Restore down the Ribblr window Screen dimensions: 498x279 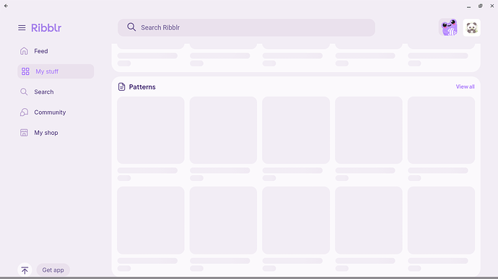pos(481,6)
